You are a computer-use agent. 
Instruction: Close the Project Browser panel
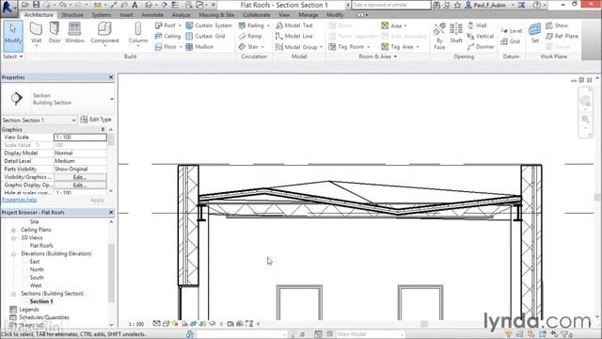point(111,212)
